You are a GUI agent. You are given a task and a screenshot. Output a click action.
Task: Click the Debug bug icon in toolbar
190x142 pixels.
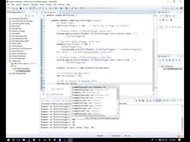click(x=51, y=8)
